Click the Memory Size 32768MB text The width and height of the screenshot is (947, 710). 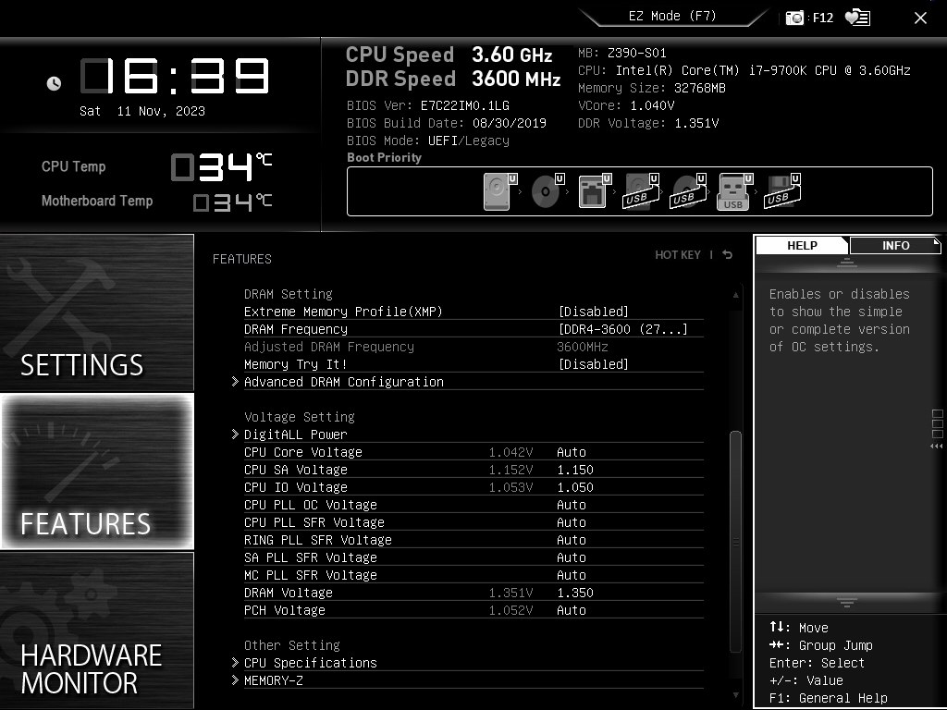pyautogui.click(x=652, y=88)
